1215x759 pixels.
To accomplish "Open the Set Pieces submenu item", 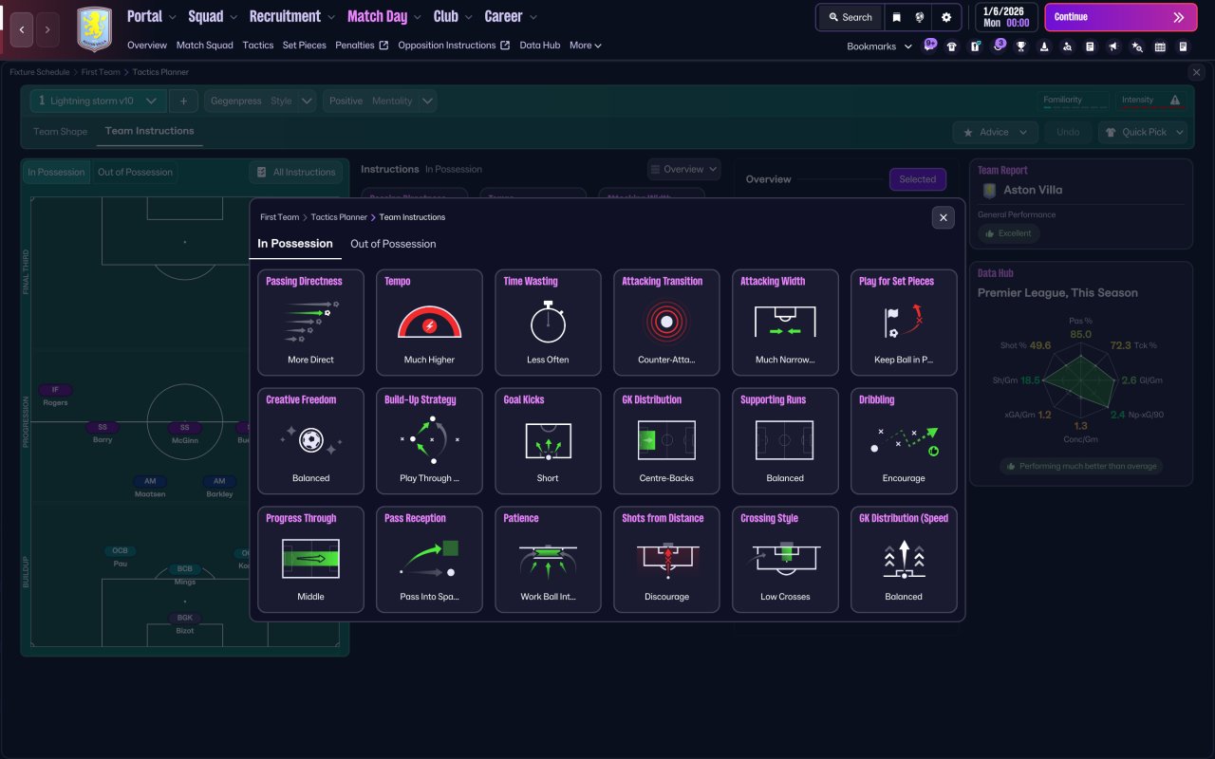I will click(304, 45).
